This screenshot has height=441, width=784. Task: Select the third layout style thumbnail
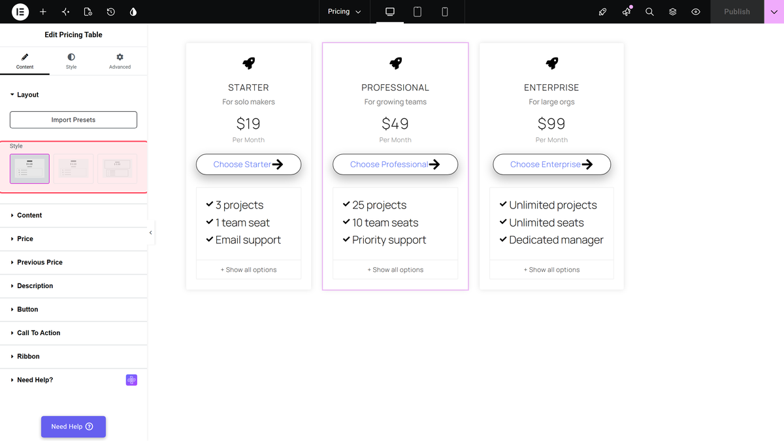click(117, 169)
